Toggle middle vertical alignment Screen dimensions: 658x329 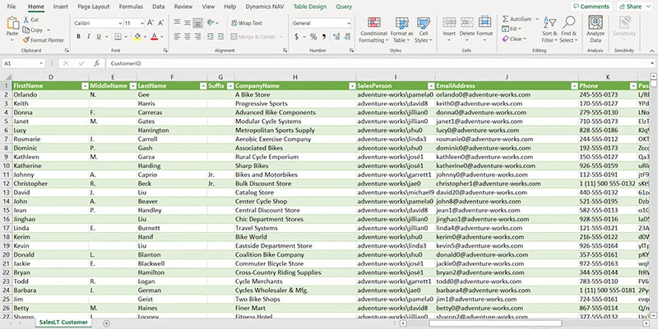(x=188, y=23)
